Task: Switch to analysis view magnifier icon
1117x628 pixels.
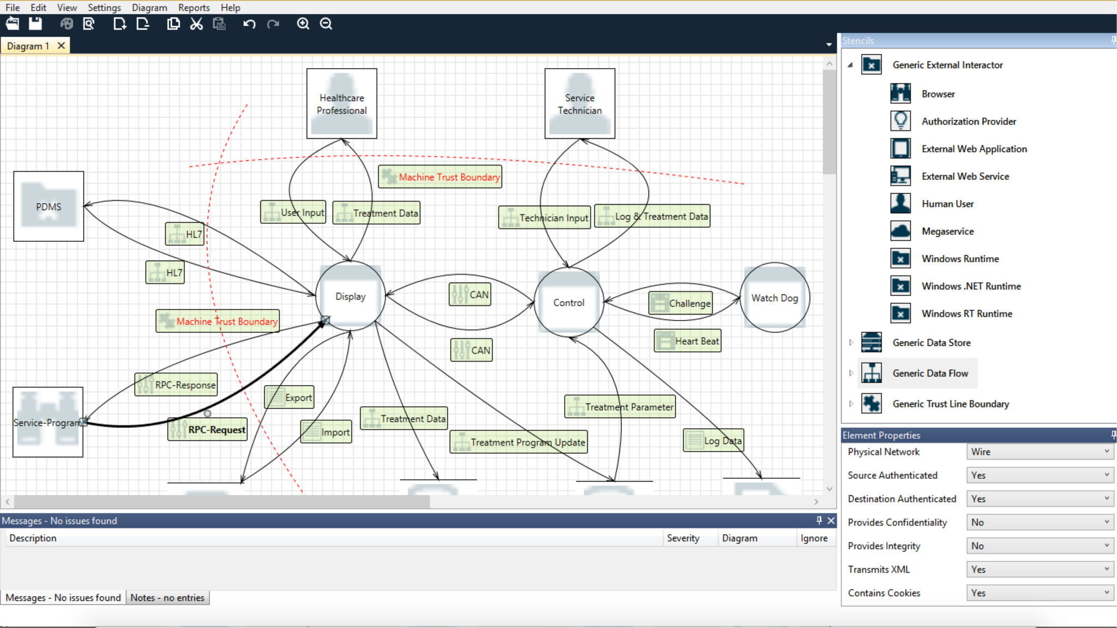Action: pyautogui.click(x=89, y=24)
